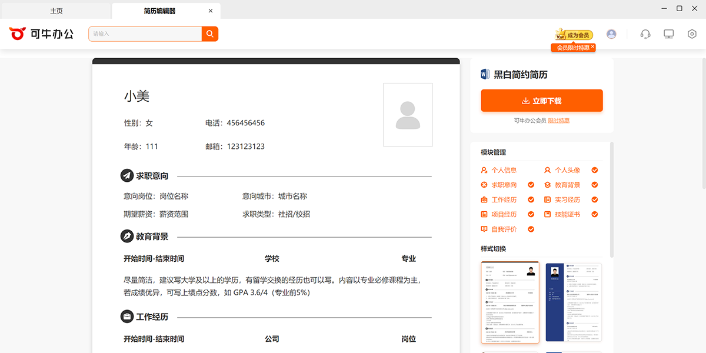Toggle 实习经历 module checkmark
The image size is (706, 353).
coord(595,199)
